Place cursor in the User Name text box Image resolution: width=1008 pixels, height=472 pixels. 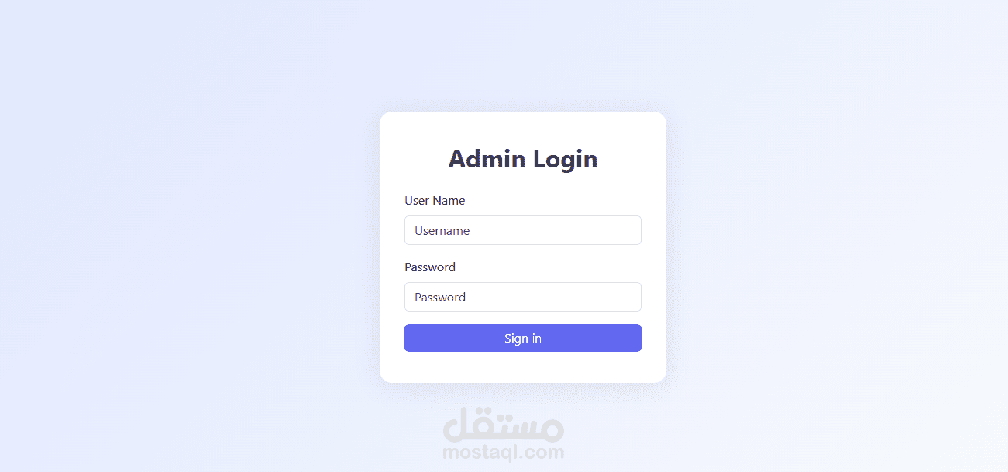point(523,230)
